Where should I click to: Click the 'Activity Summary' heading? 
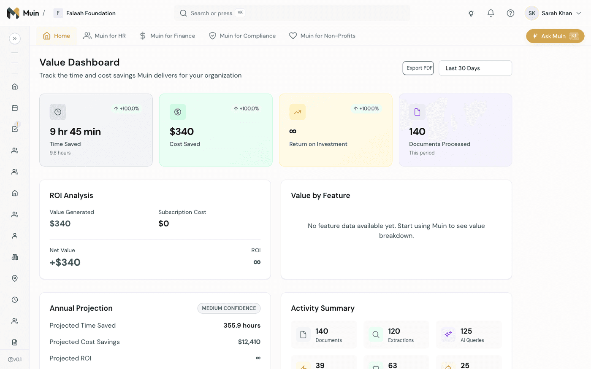(323, 308)
